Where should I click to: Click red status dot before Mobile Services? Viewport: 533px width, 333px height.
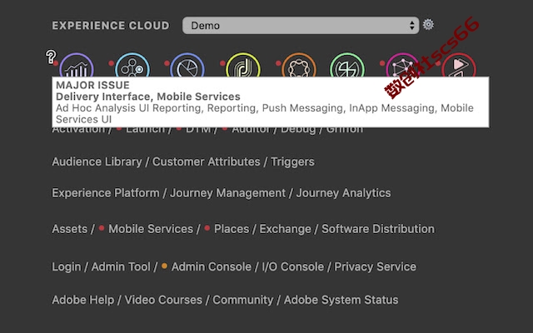(x=102, y=228)
